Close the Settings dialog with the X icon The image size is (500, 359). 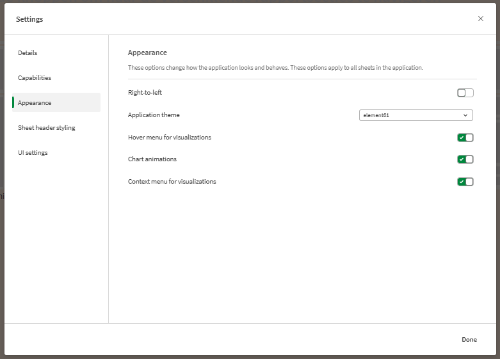[x=481, y=19]
